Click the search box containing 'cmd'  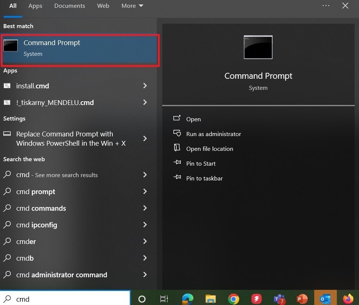pyautogui.click(x=70, y=299)
